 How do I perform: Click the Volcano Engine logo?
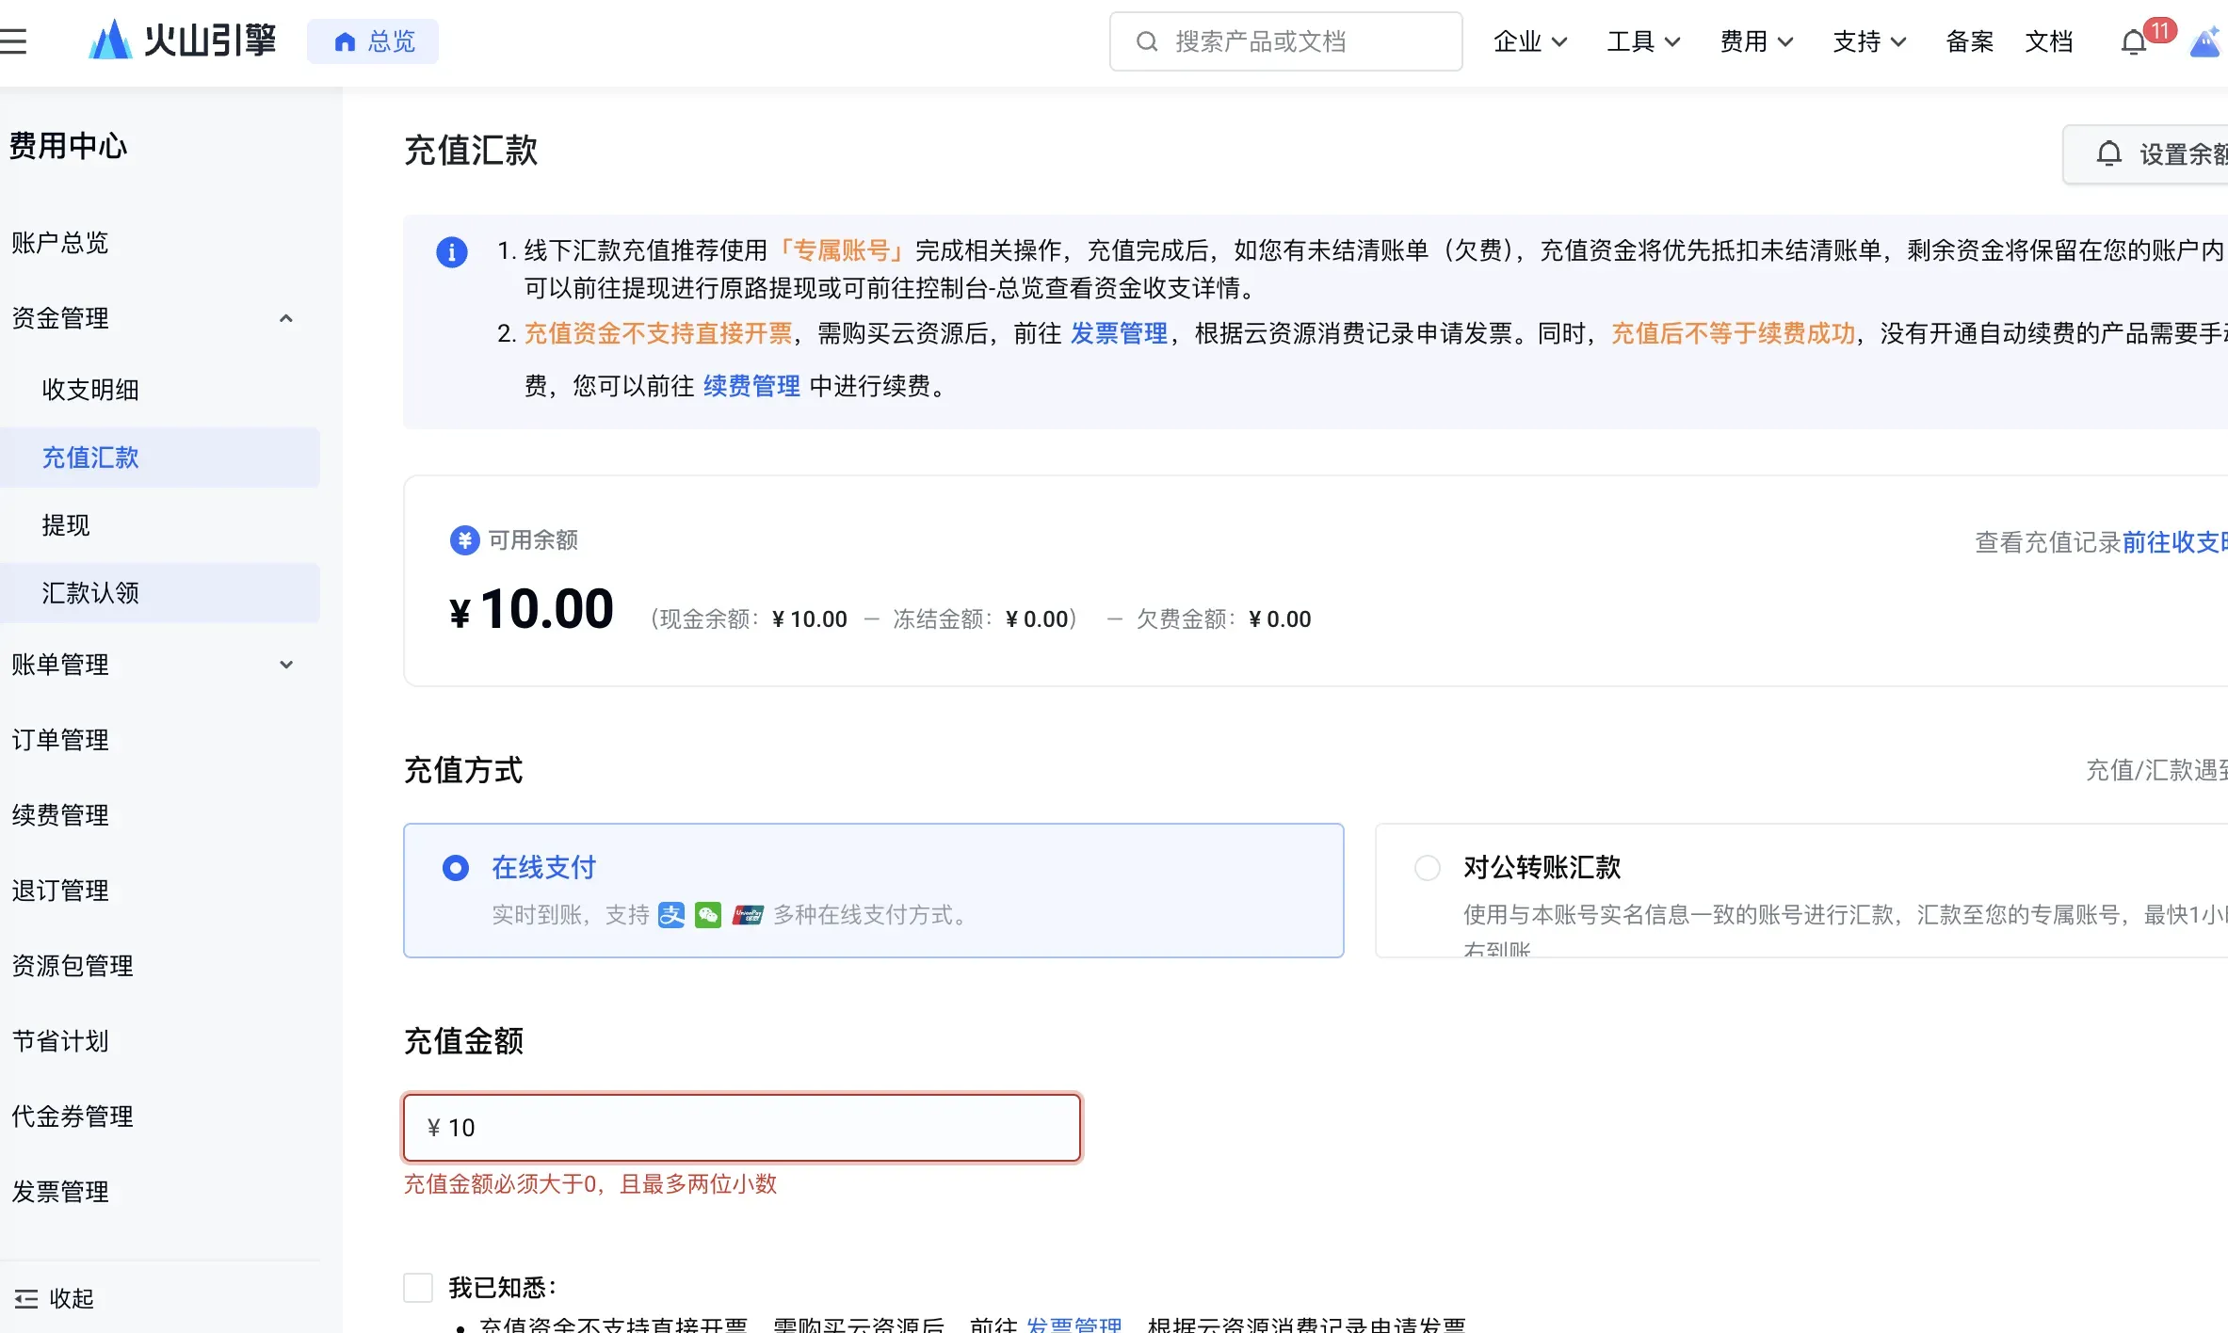pyautogui.click(x=182, y=40)
